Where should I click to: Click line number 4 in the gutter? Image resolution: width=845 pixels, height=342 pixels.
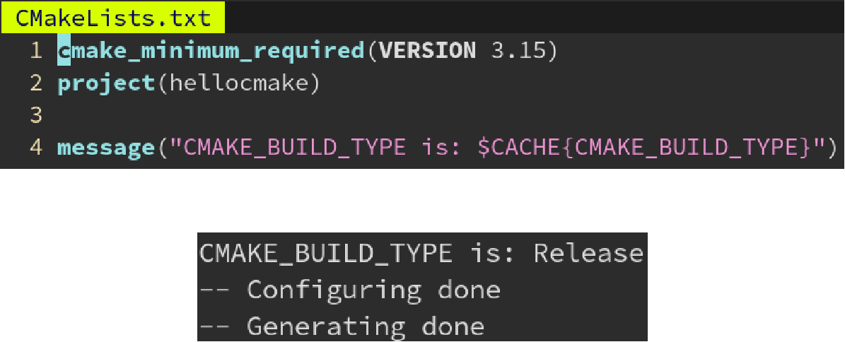pyautogui.click(x=36, y=148)
